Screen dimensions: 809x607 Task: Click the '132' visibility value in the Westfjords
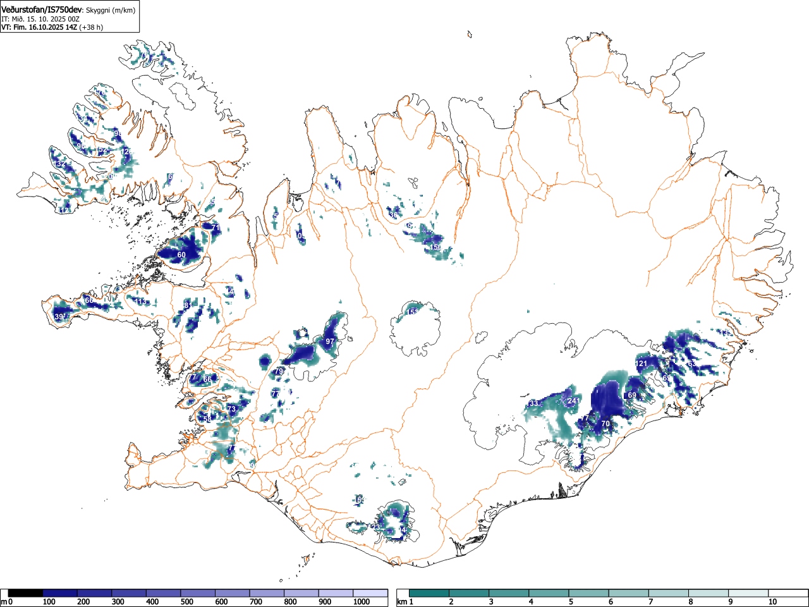point(60,164)
